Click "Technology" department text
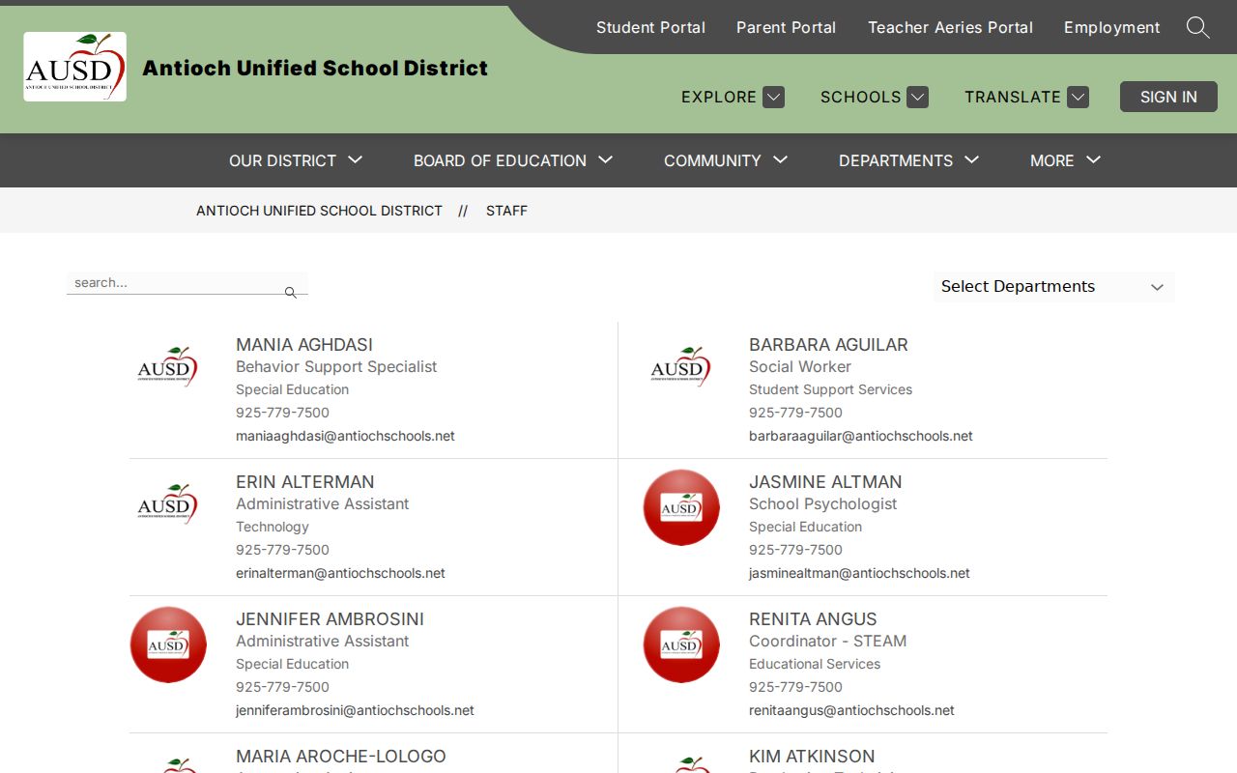This screenshot has height=773, width=1237. (x=272, y=527)
